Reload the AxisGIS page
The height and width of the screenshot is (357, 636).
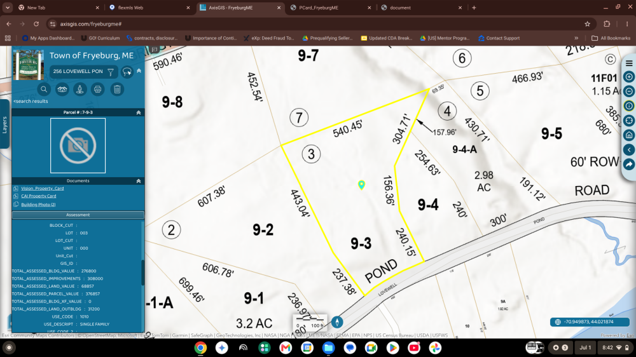(x=36, y=24)
